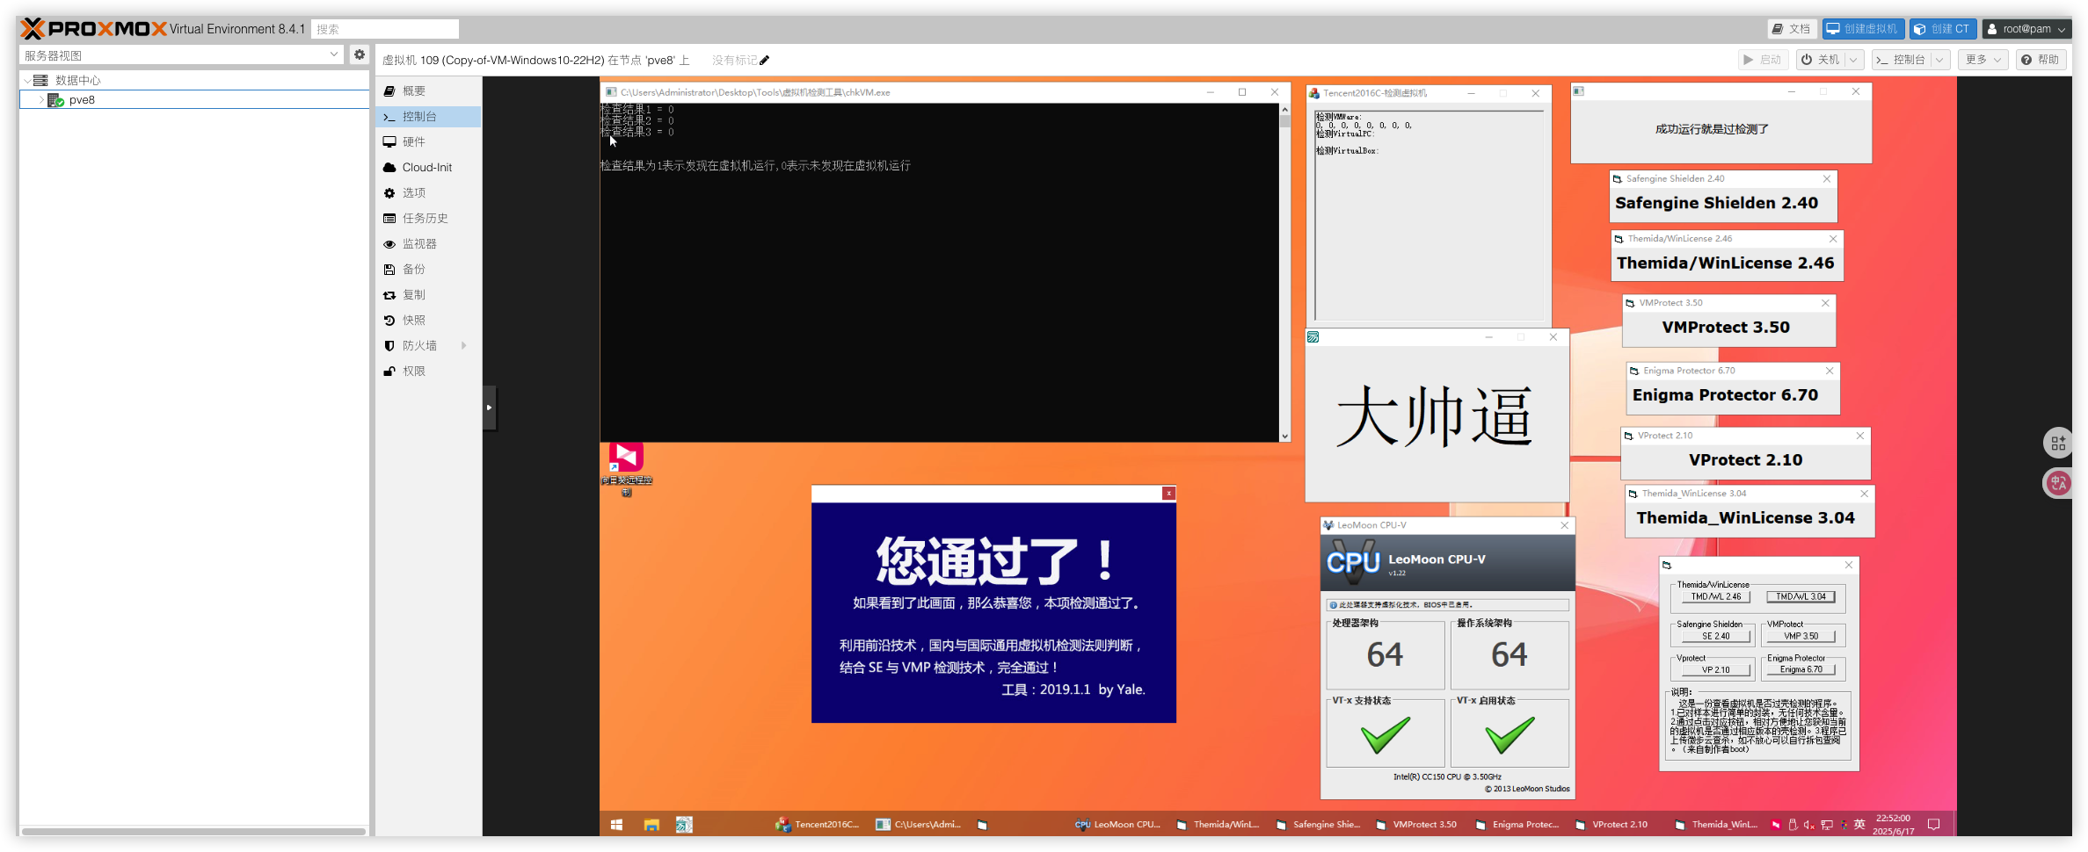Click the SE 2.40 button
Viewport: 2088px width, 852px height.
coord(1715,636)
